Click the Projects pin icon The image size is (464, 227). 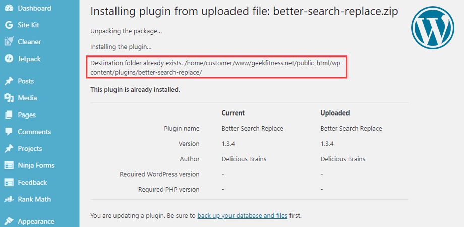[9, 149]
